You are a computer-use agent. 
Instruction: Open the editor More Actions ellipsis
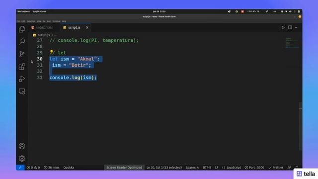coord(297,27)
